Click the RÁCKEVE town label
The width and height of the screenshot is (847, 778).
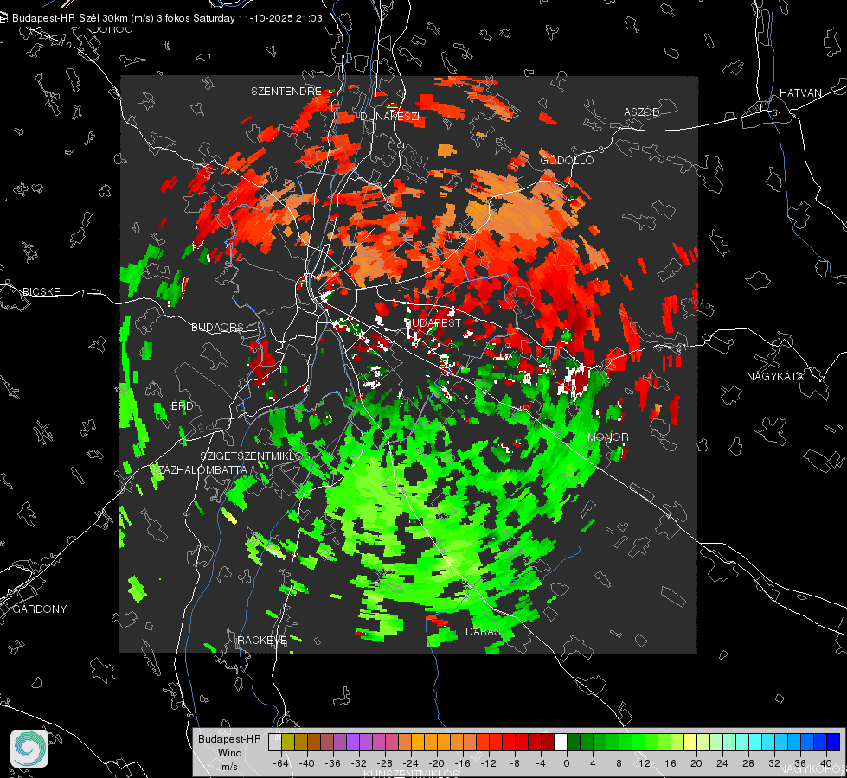tap(262, 640)
